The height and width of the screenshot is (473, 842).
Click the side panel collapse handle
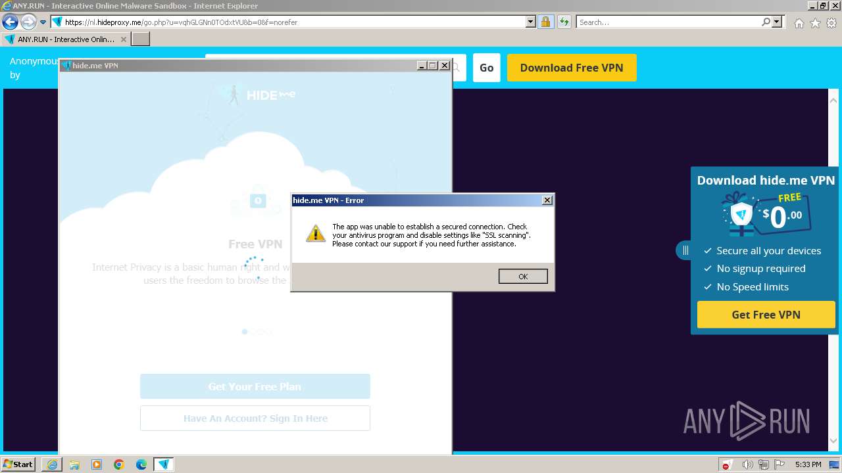click(x=685, y=250)
